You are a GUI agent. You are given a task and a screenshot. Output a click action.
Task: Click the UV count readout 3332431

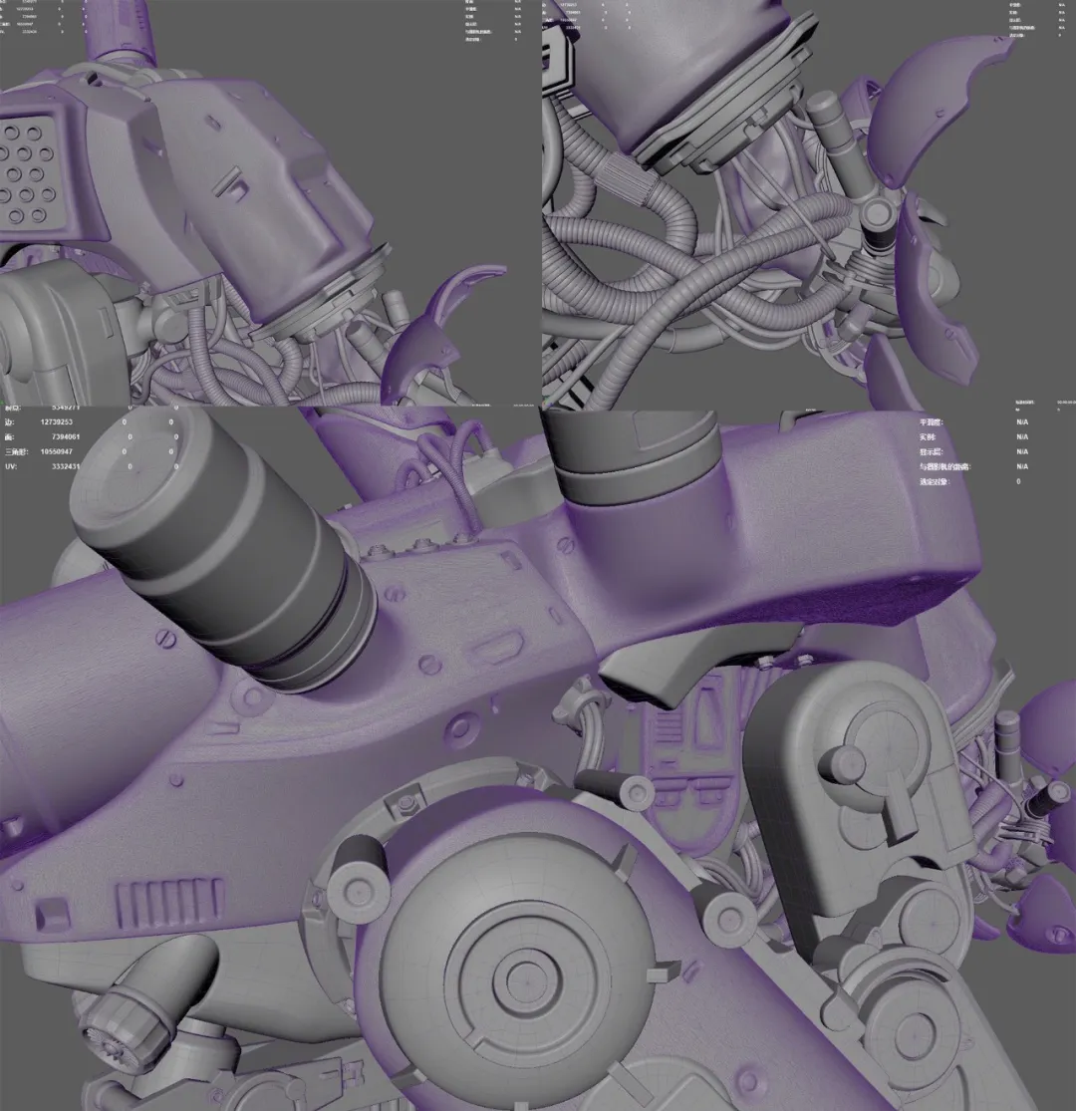click(x=68, y=465)
